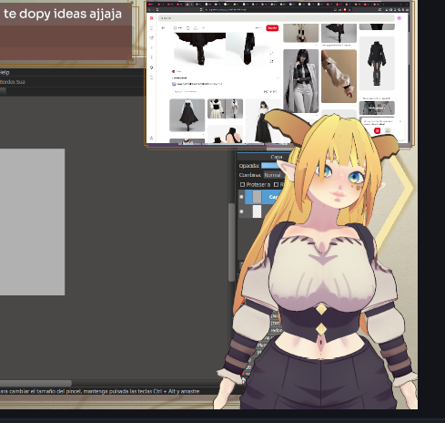This screenshot has height=423, width=445.
Task: Open the Help menu in the paint app
Action: pyautogui.click(x=5, y=72)
